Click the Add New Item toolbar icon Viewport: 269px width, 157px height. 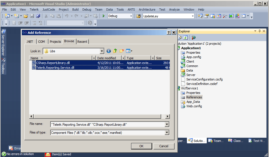tap(17, 16)
